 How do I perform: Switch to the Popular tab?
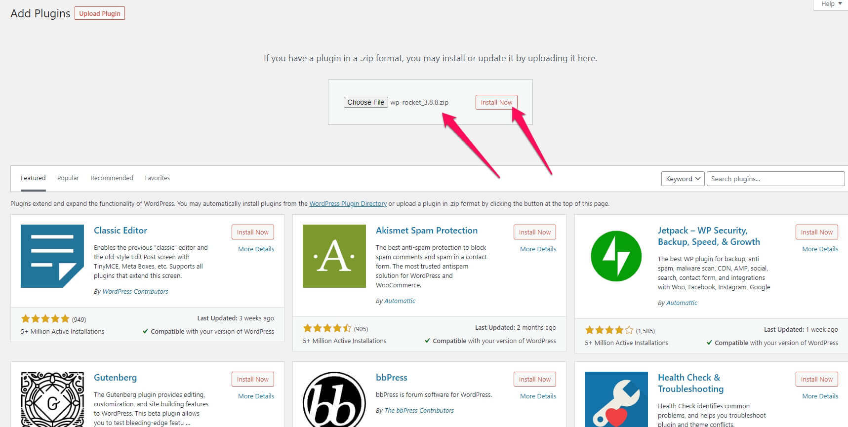pos(68,178)
